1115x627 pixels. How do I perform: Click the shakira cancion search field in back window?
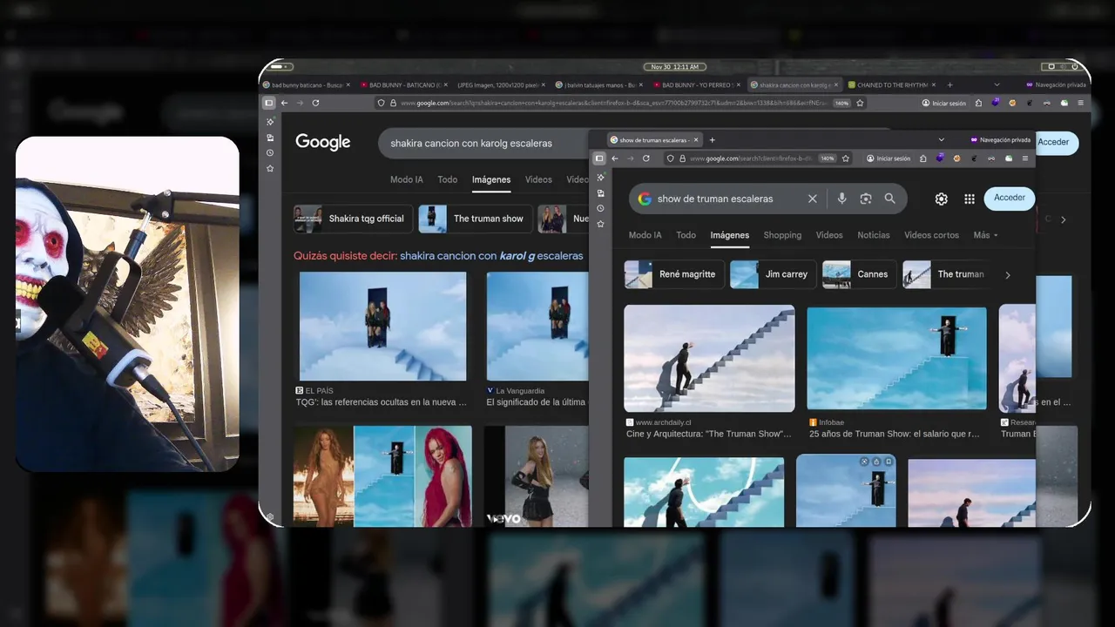coord(483,143)
